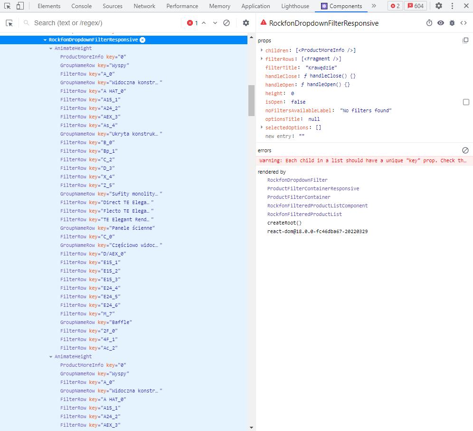The image size is (473, 431).
Task: Expand the selectedOptions prop
Action: pos(262,127)
